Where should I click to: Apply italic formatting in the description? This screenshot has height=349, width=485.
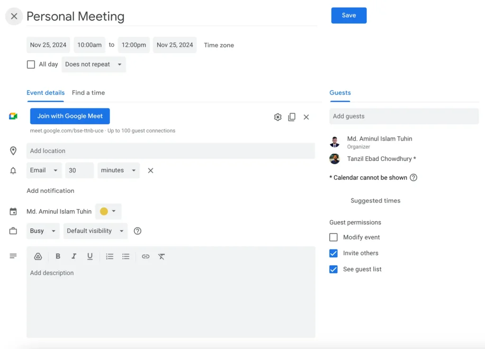click(74, 256)
